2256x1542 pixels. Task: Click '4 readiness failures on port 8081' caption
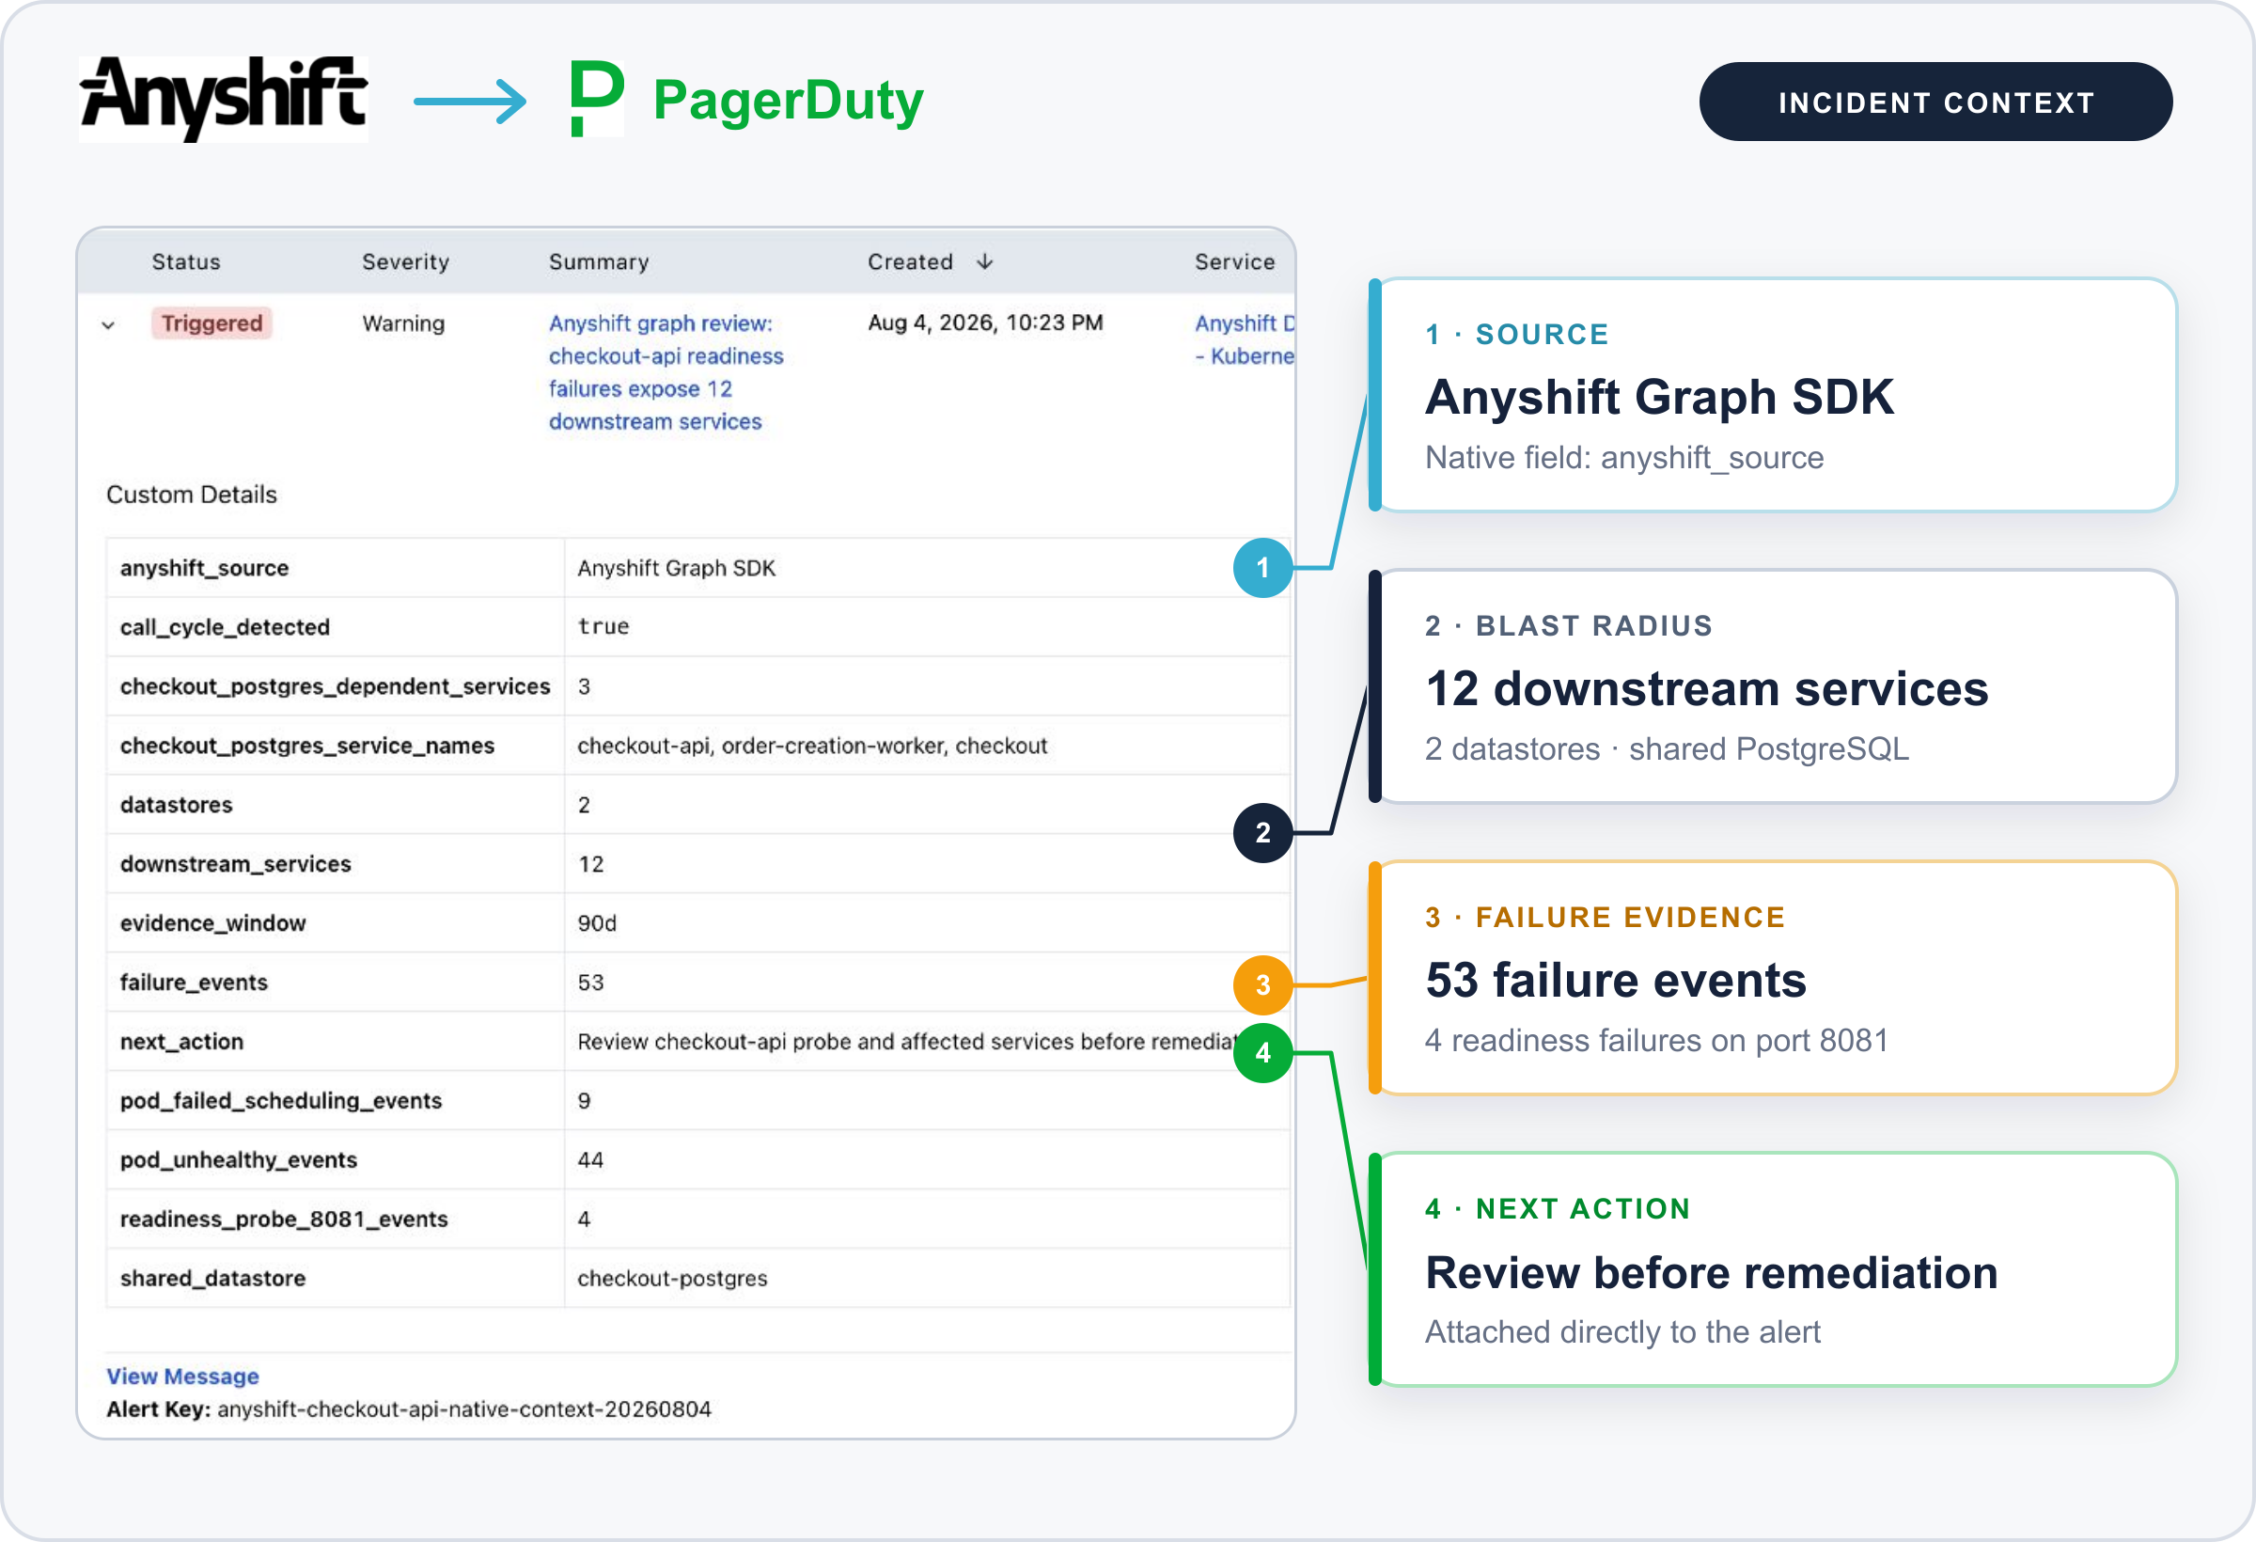tap(1657, 1041)
